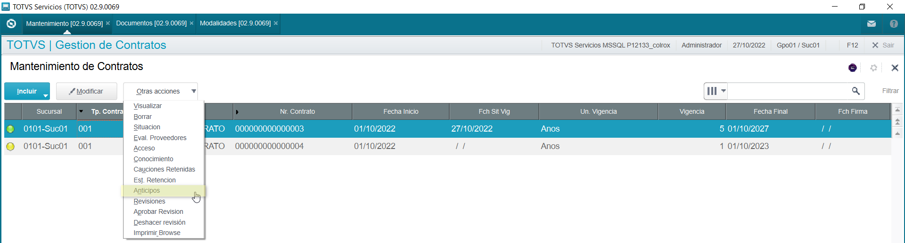The width and height of the screenshot is (905, 243).
Task: Switch to Documentos [02.9.0069] tab
Action: [x=151, y=23]
